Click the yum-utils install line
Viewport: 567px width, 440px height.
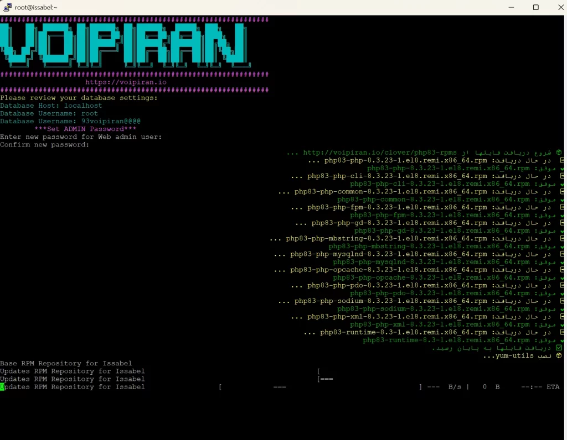(x=523, y=356)
